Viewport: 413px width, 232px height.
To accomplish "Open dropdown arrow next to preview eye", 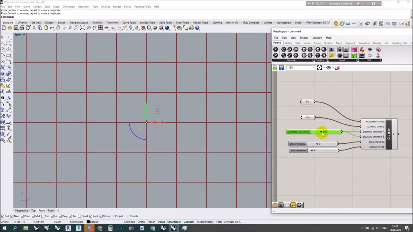I will (x=333, y=68).
